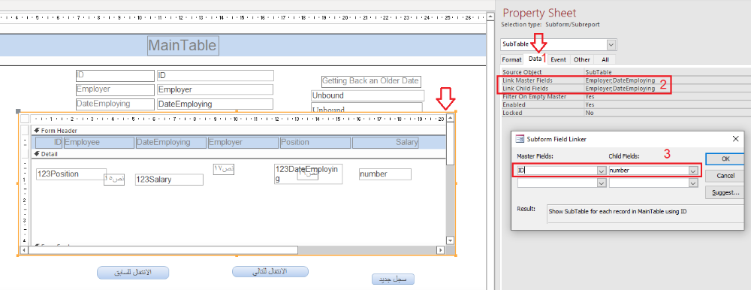Click the Master Fields ID input
The height and width of the screenshot is (290, 751).
tap(556, 171)
